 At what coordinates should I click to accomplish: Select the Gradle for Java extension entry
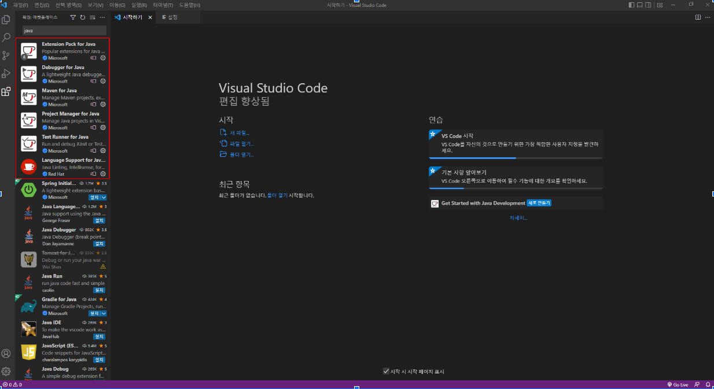coord(62,306)
